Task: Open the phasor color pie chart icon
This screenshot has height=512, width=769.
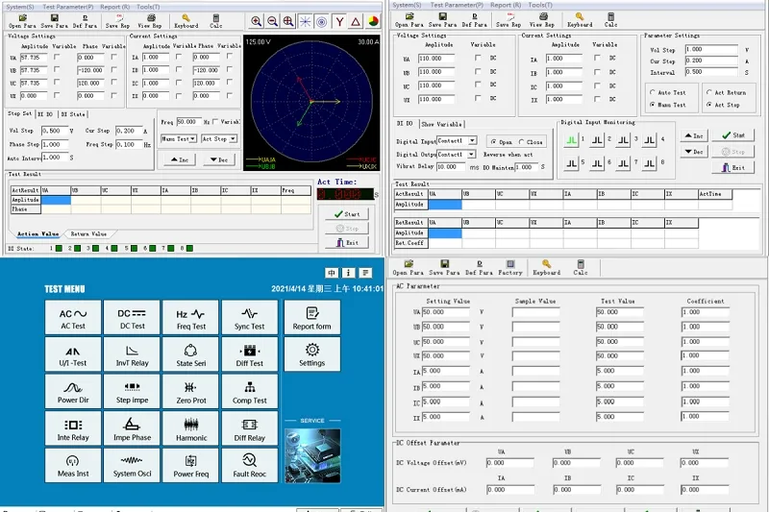Action: (372, 21)
